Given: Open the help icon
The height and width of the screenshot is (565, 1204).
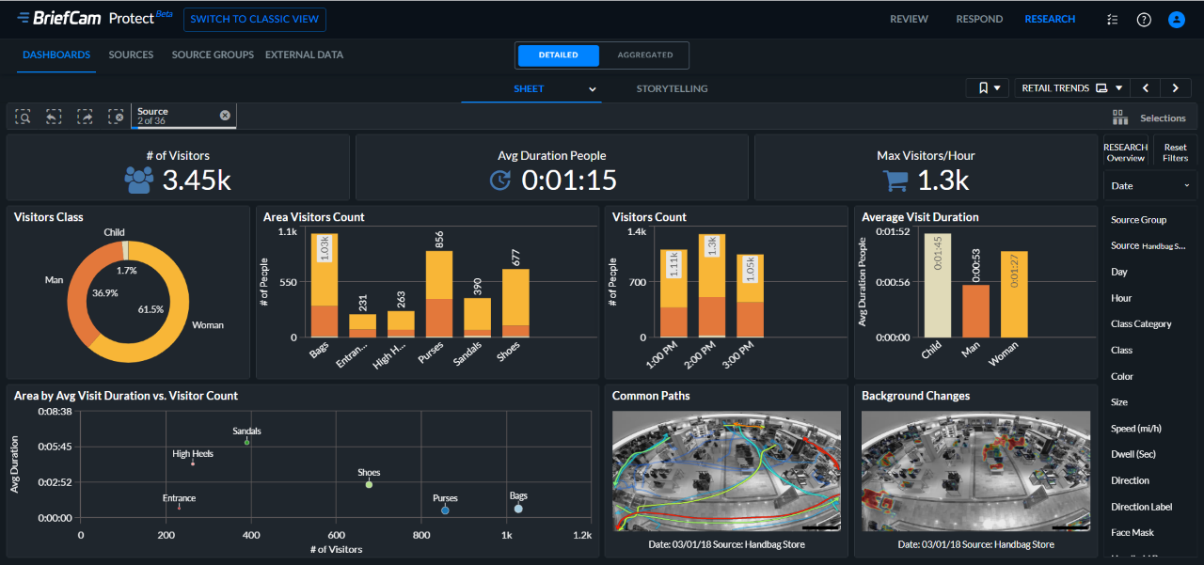Looking at the screenshot, I should click(x=1144, y=20).
